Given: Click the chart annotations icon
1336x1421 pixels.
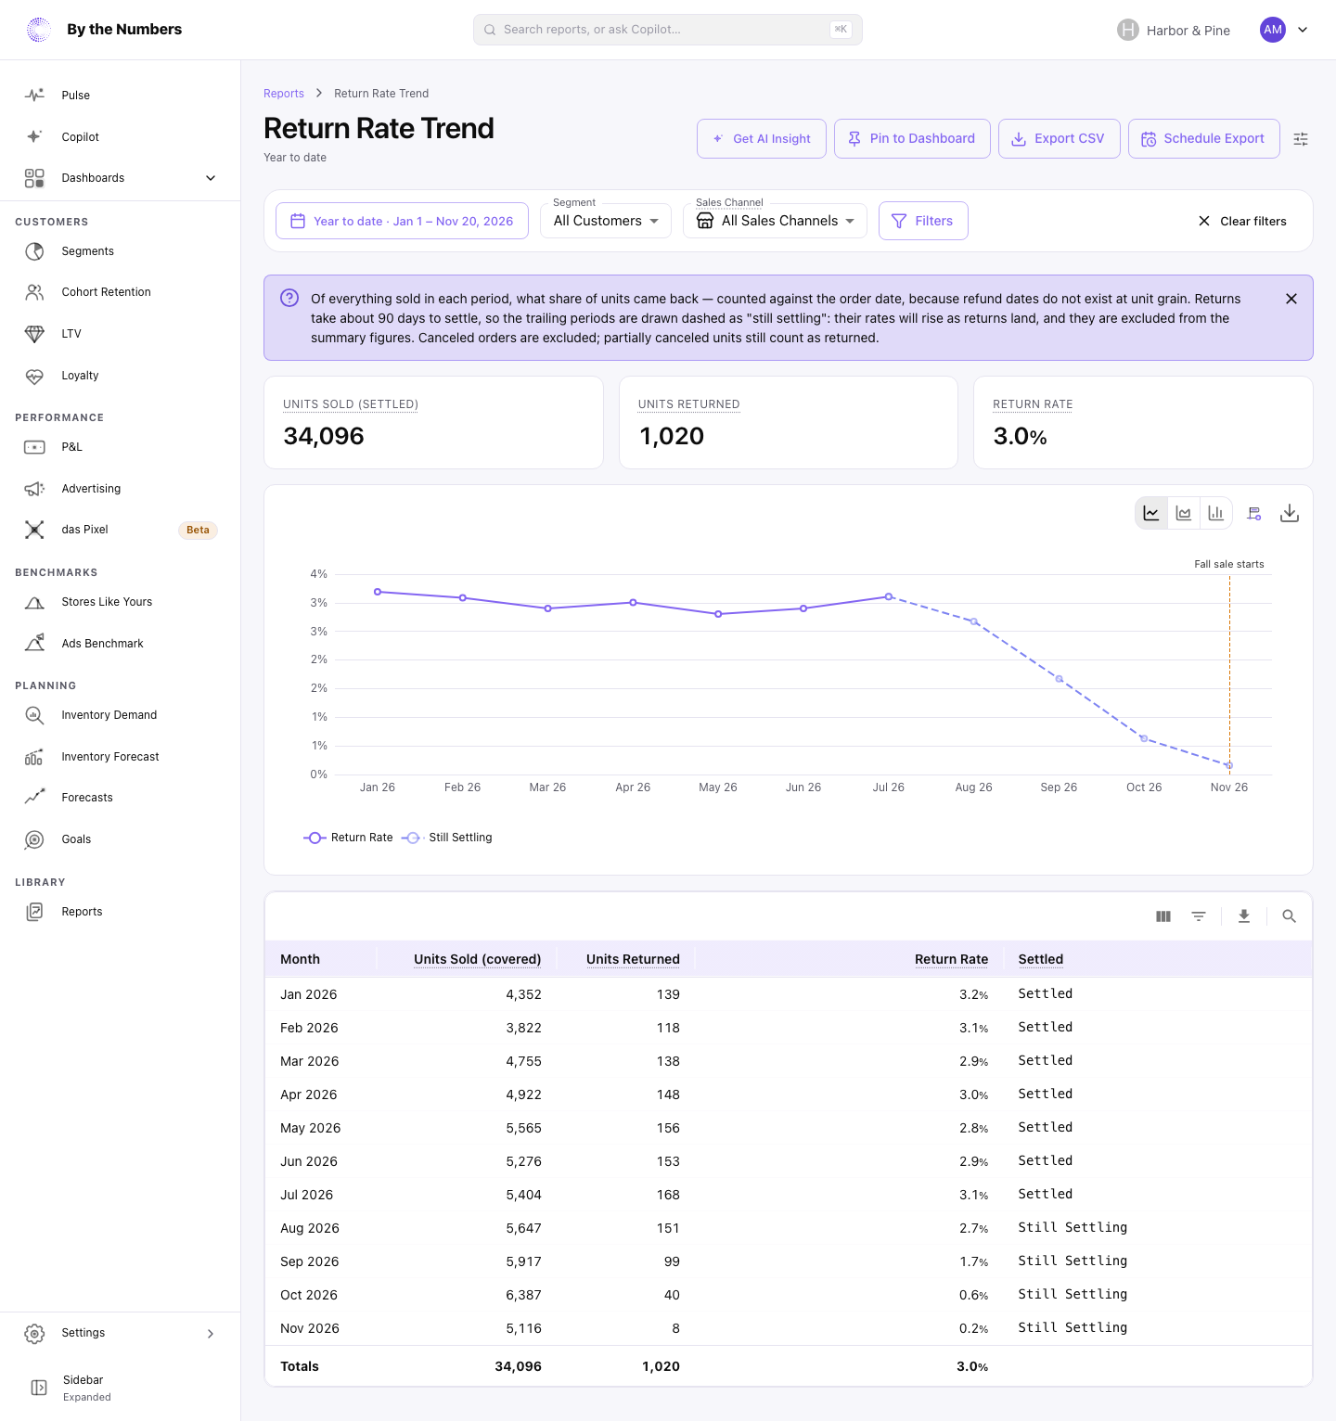Looking at the screenshot, I should [1254, 513].
